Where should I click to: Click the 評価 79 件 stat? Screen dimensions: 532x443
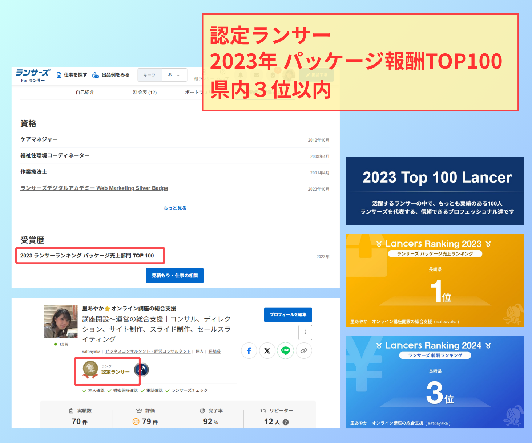pyautogui.click(x=145, y=416)
